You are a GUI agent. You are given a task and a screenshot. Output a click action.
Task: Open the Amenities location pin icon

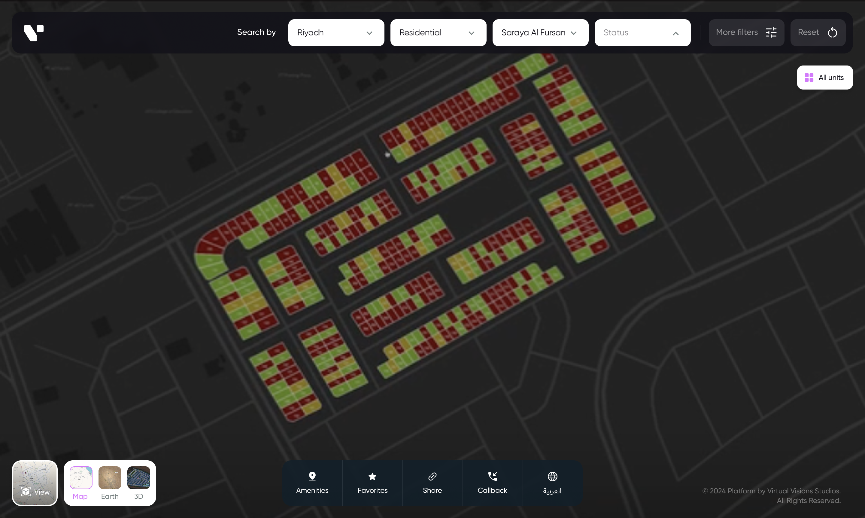tap(312, 476)
